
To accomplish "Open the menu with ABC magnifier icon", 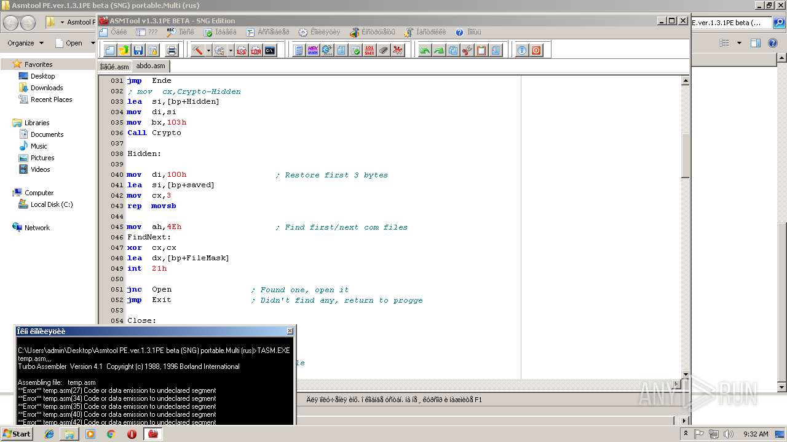I will (x=180, y=32).
